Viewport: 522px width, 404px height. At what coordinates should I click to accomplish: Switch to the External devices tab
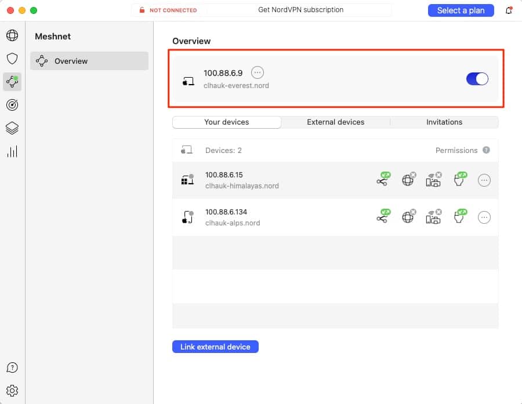click(335, 122)
